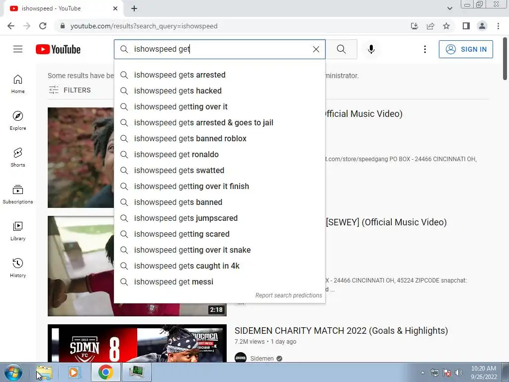Choose suggestion 'ishowspeed getting over it finish'

click(219, 187)
